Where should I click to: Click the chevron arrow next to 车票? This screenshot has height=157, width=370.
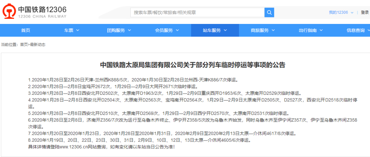click(x=78, y=30)
